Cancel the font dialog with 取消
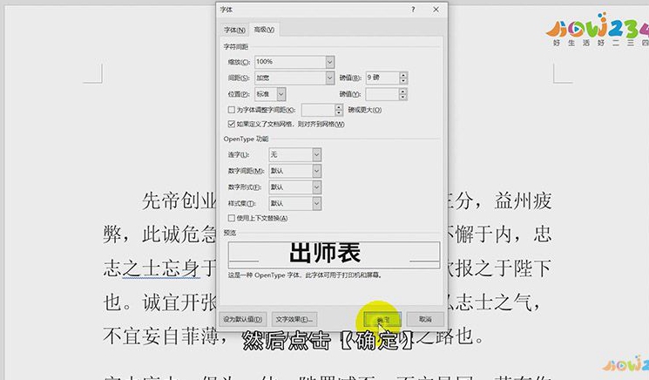This screenshot has height=380, width=649. 425,319
